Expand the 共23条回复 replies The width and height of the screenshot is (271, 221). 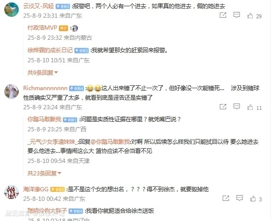pyautogui.click(x=44, y=173)
